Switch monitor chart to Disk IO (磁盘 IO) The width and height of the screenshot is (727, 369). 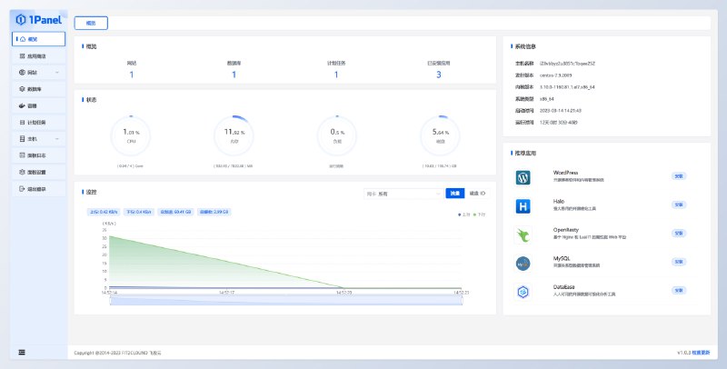pyautogui.click(x=477, y=194)
